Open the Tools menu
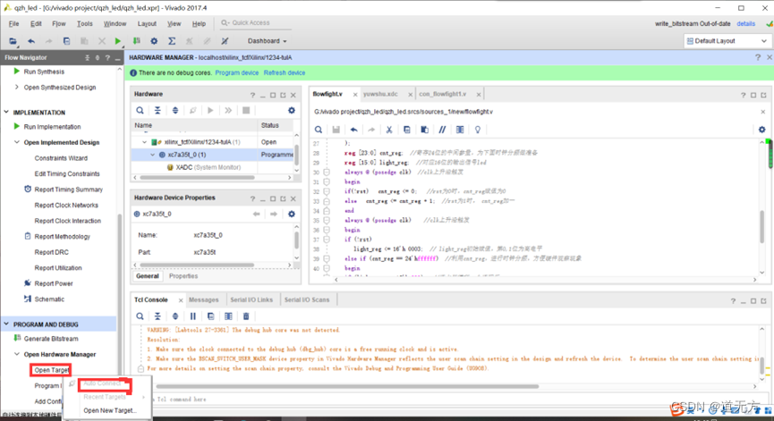774x421 pixels. (84, 23)
